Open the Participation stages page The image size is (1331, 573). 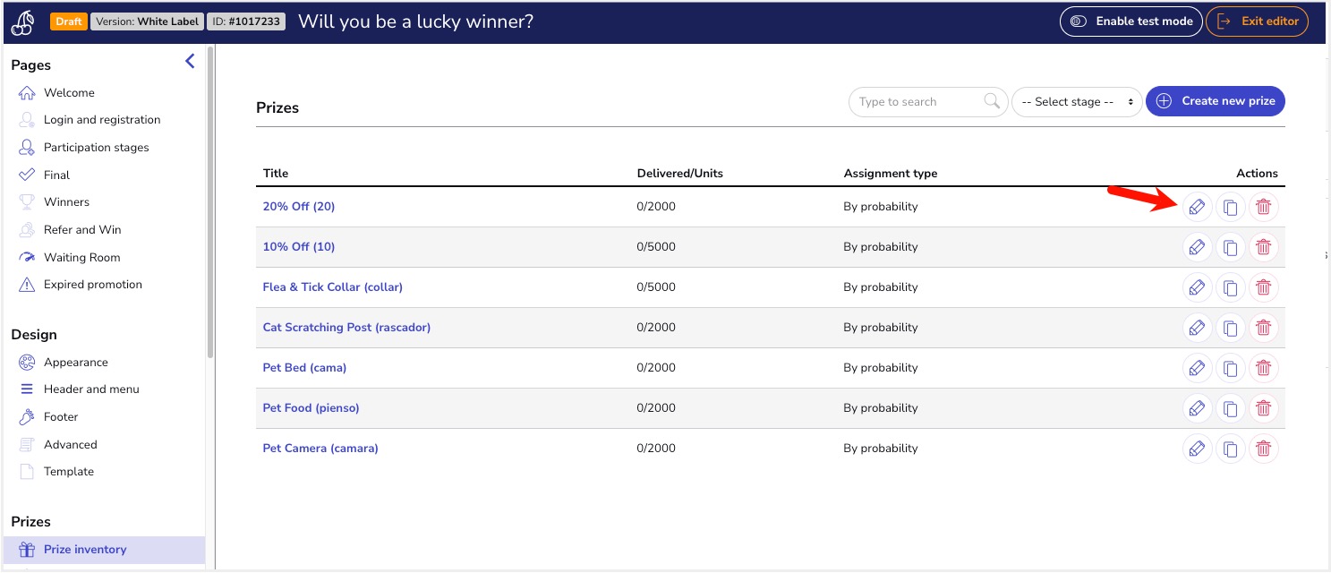(96, 148)
